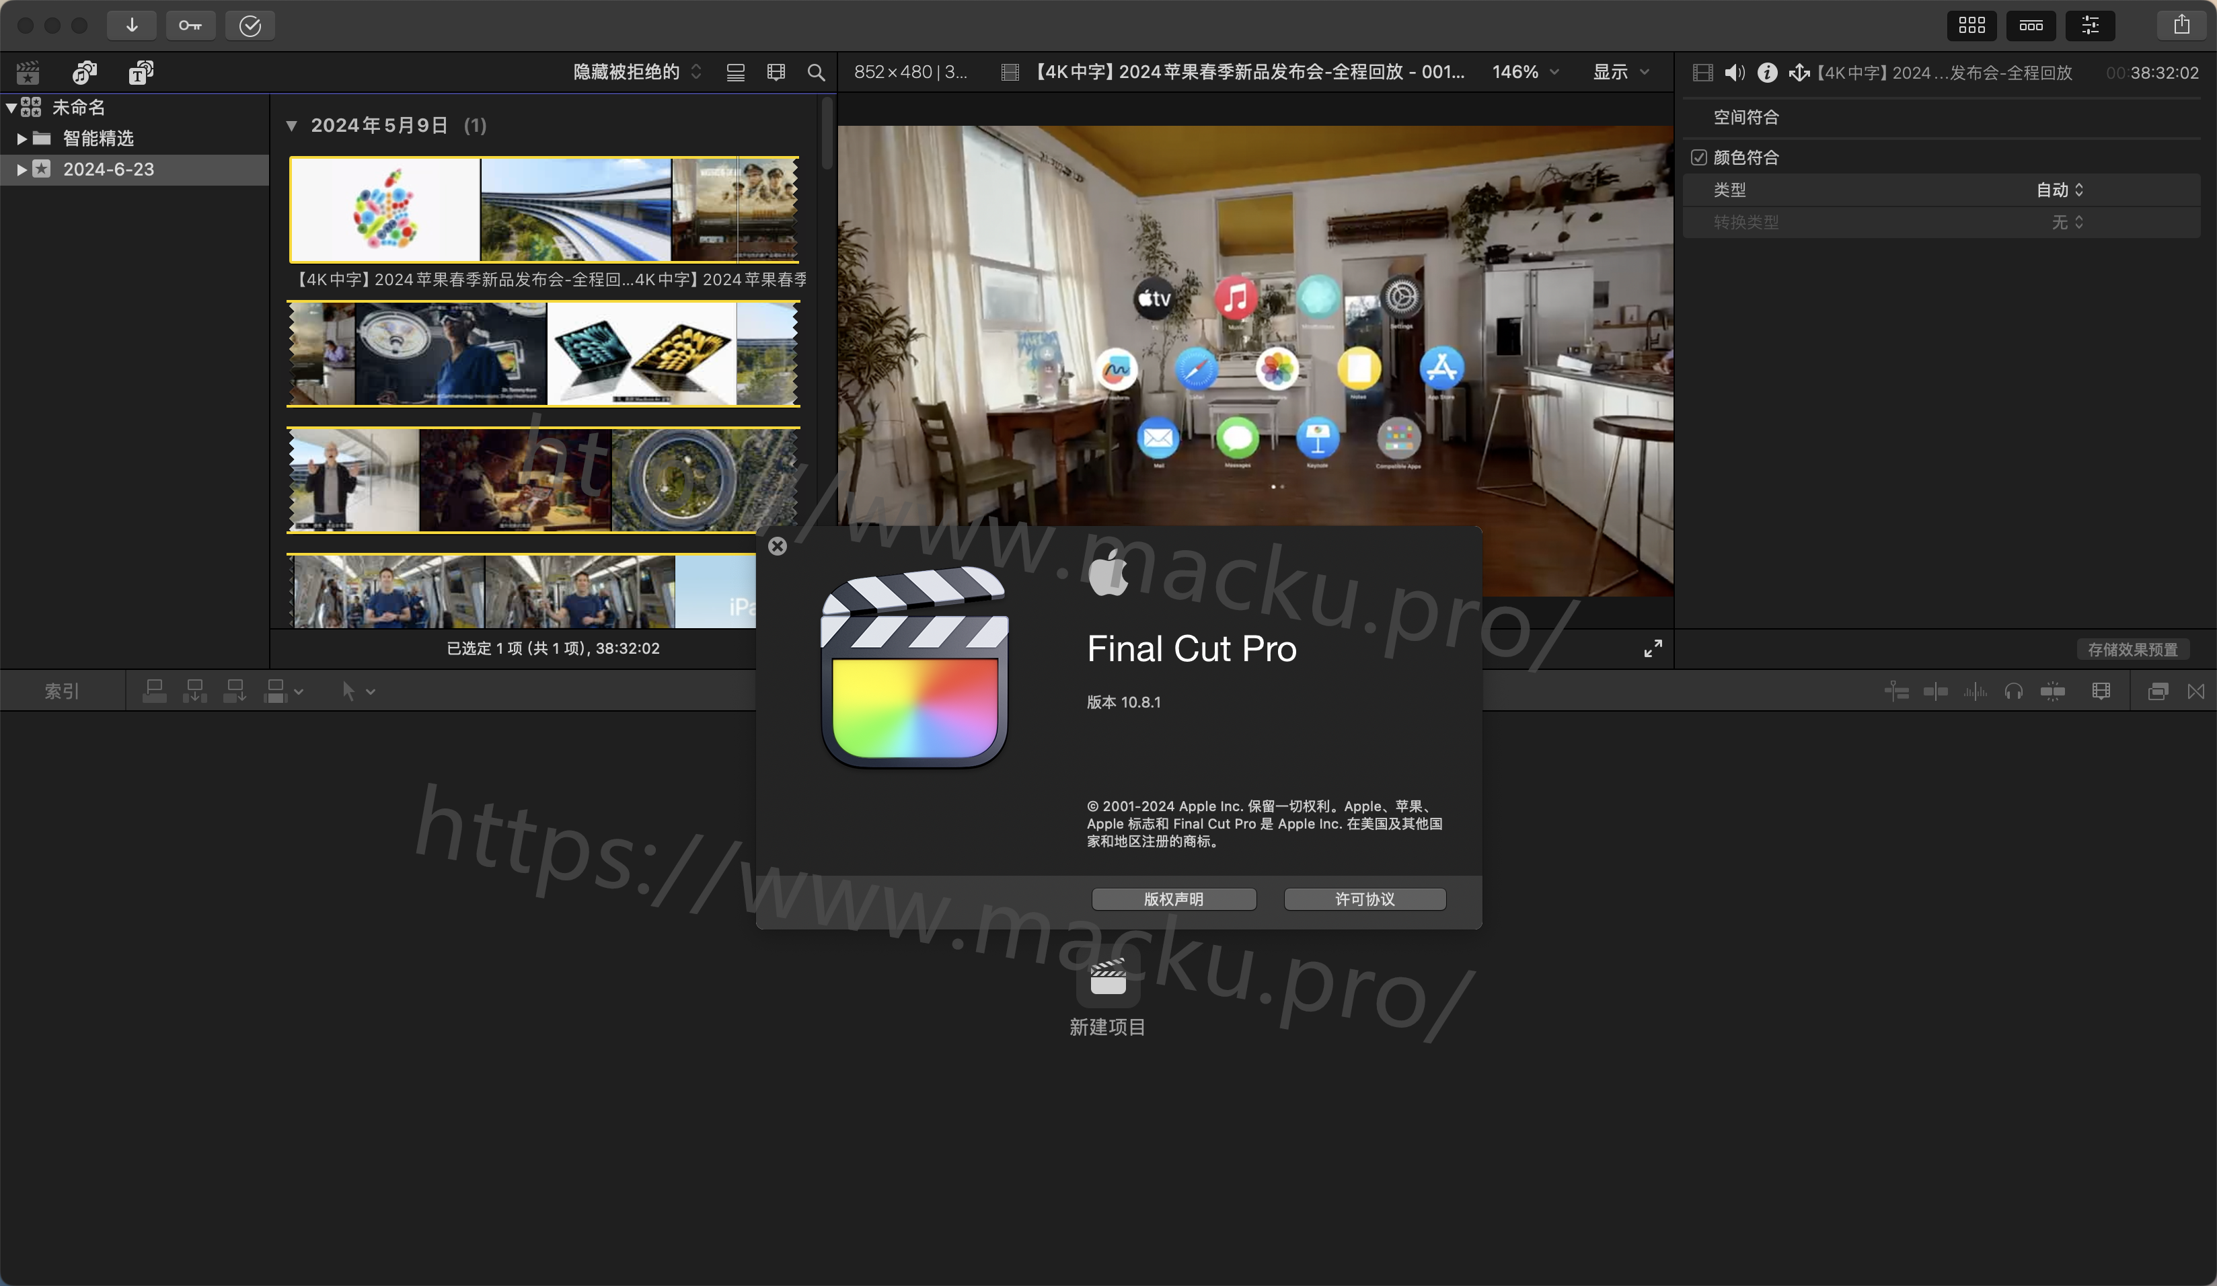Click 许可协议 button in About dialog
This screenshot has width=2217, height=1286.
click(x=1365, y=899)
